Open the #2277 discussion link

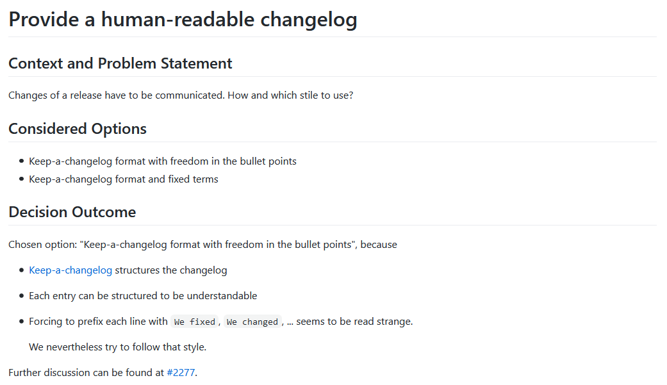[x=181, y=372]
